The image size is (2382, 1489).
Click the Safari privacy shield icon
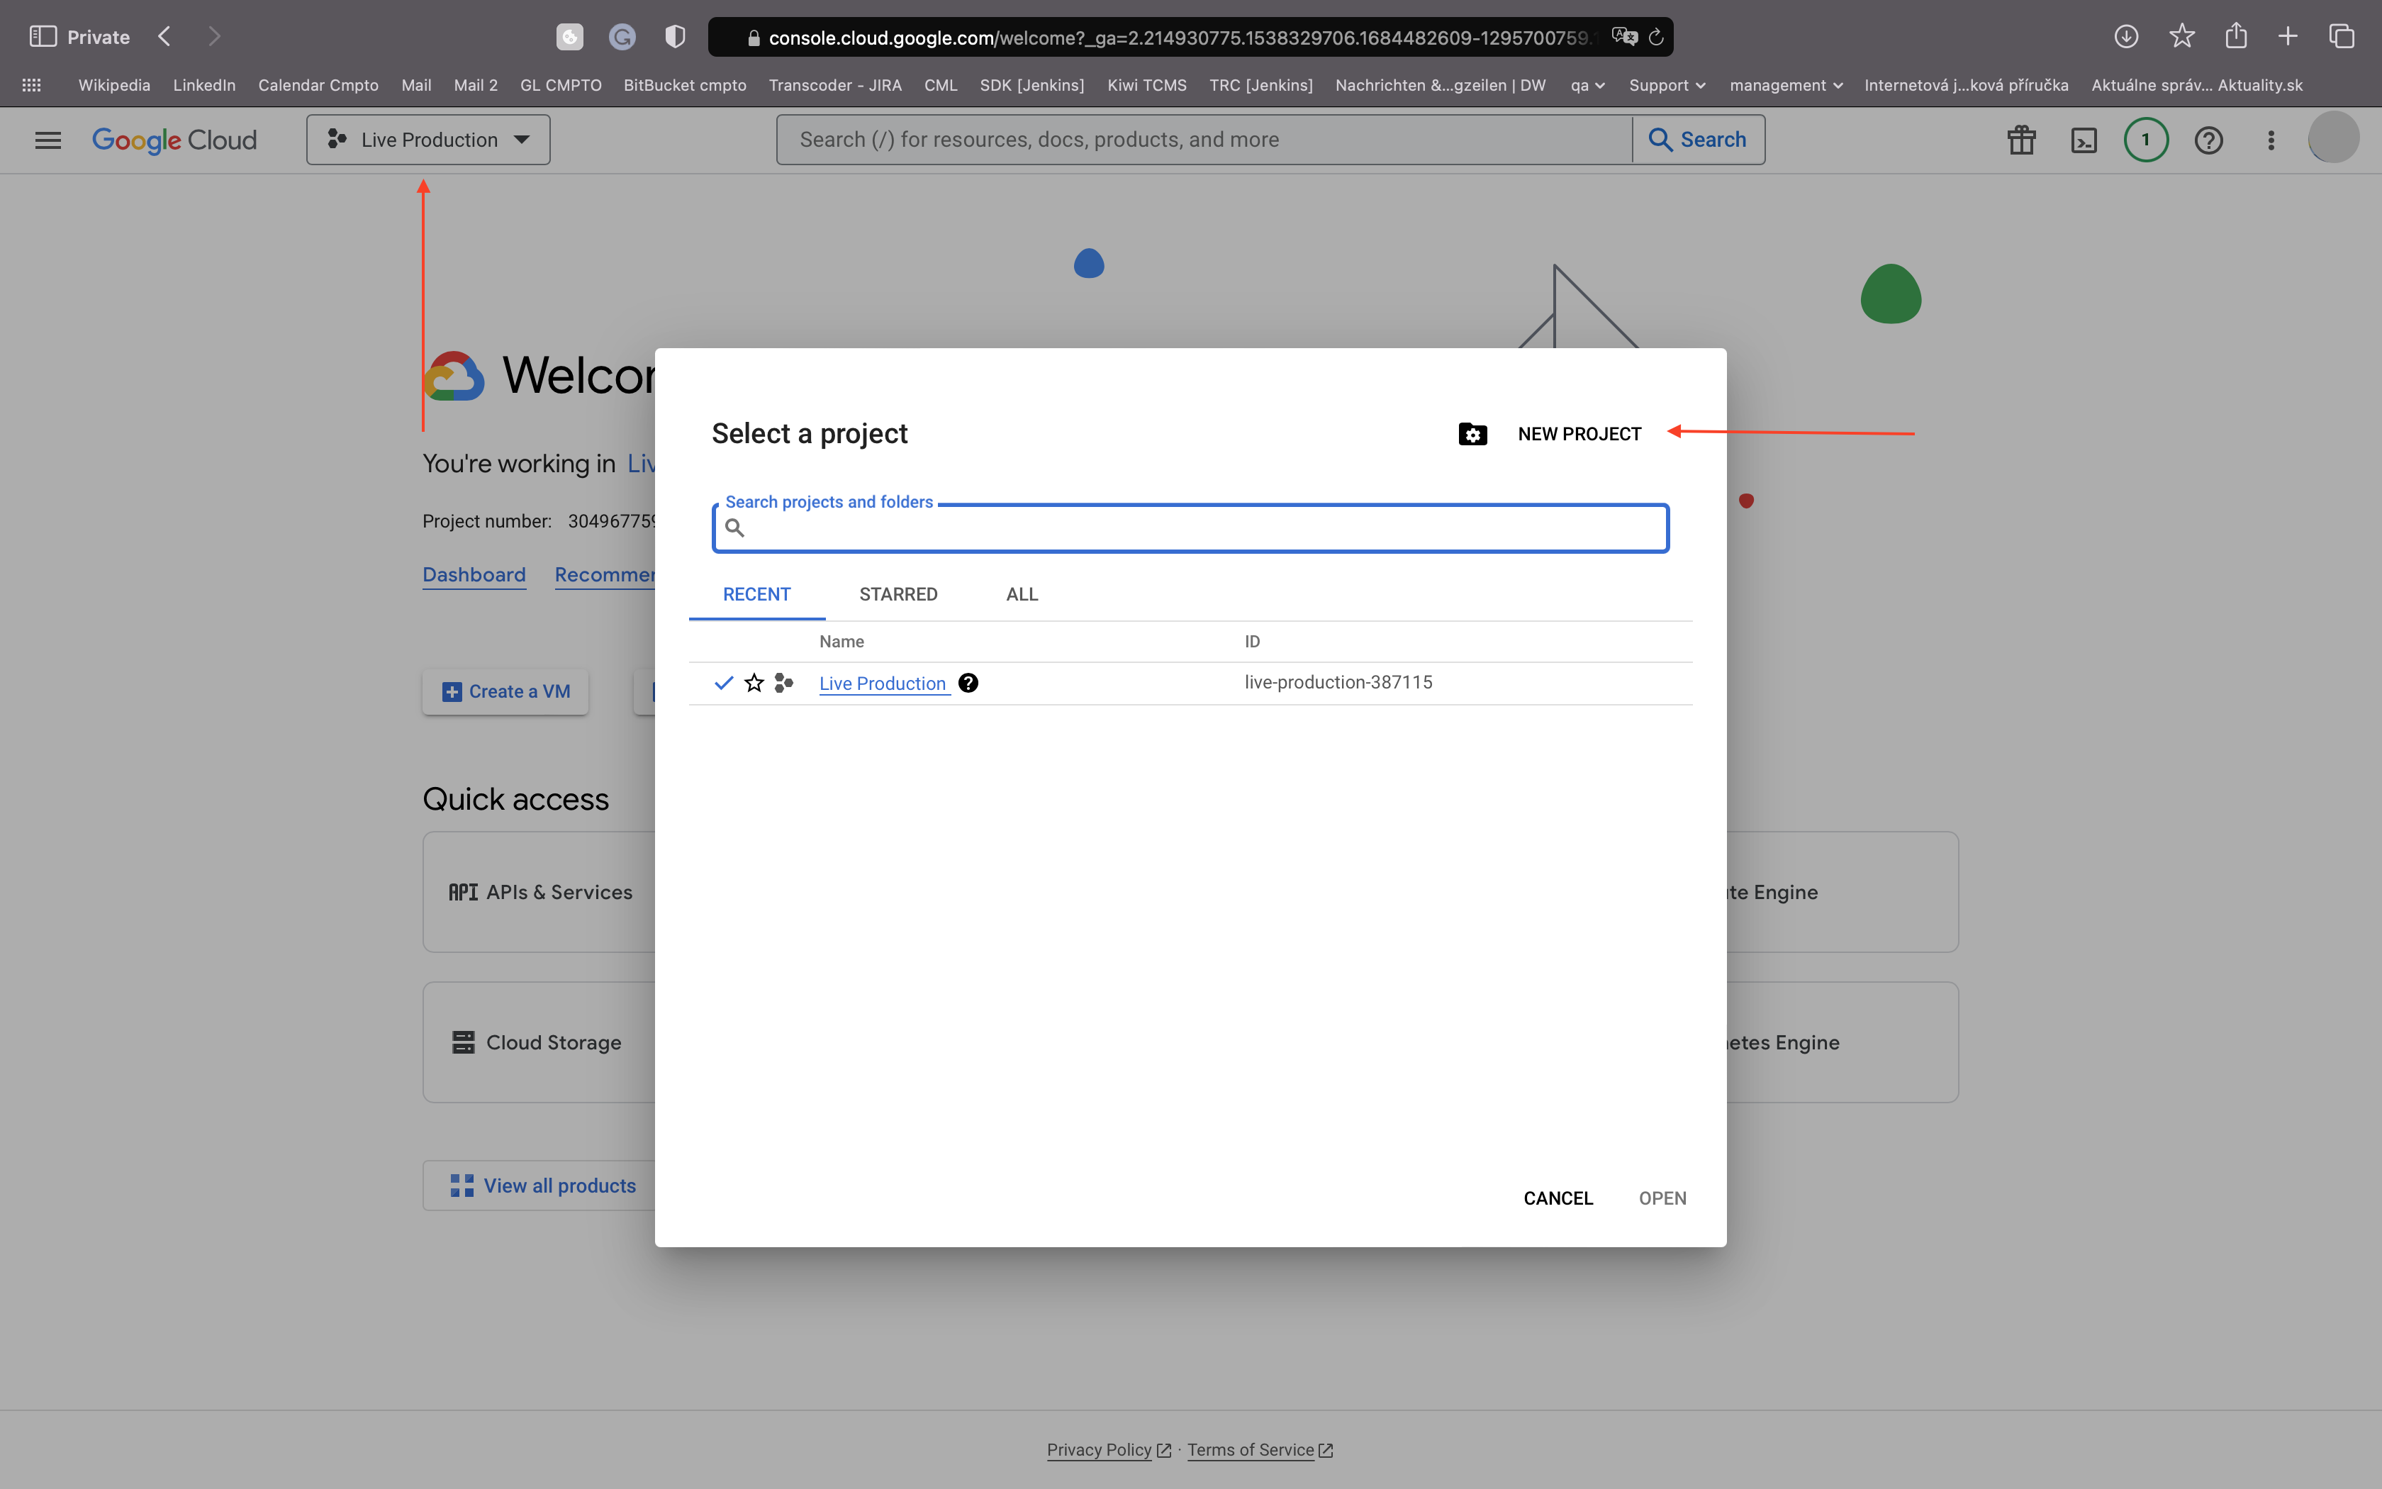[x=674, y=38]
